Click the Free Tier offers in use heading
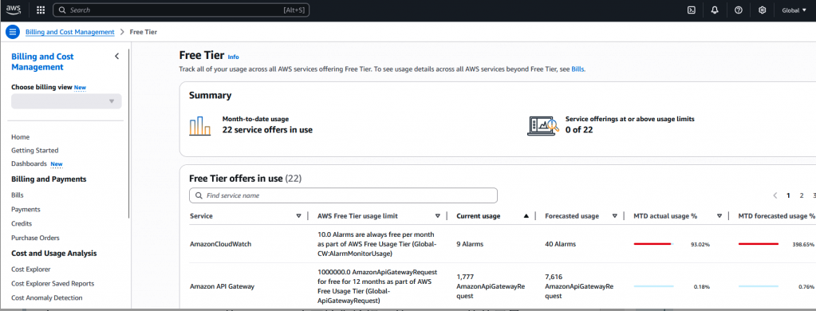The width and height of the screenshot is (816, 311). pos(245,179)
